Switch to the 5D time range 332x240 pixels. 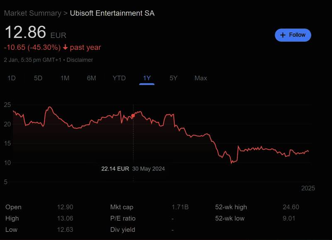38,78
